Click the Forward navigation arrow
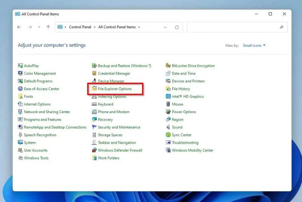The height and width of the screenshot is (202, 302). tap(30, 27)
